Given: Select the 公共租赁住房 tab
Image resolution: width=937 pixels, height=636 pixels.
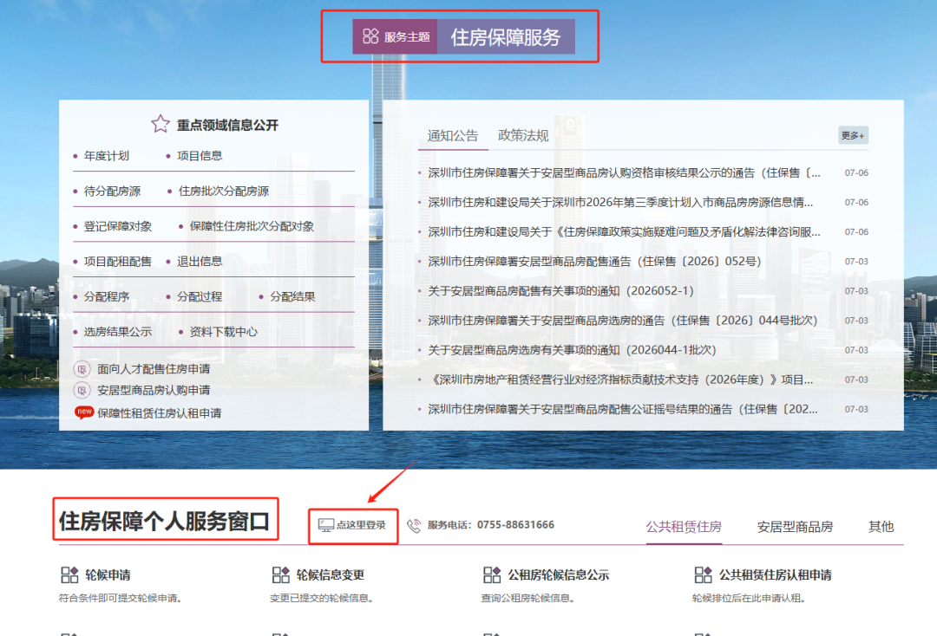Looking at the screenshot, I should click(x=684, y=527).
